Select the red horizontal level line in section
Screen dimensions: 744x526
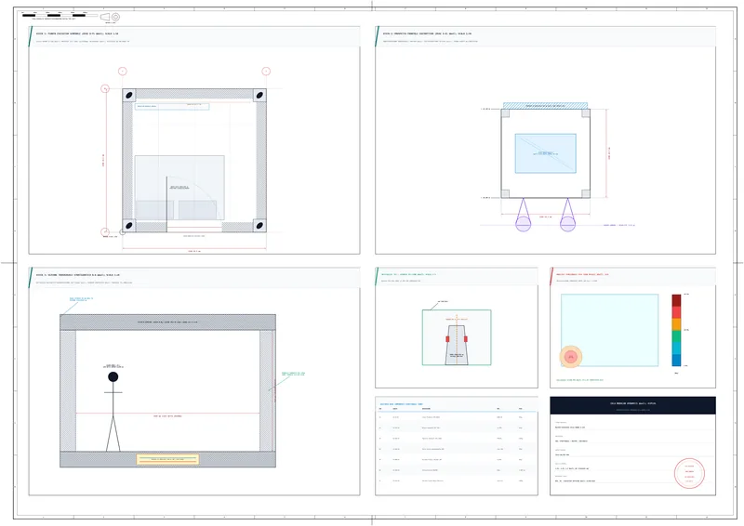tap(168, 414)
